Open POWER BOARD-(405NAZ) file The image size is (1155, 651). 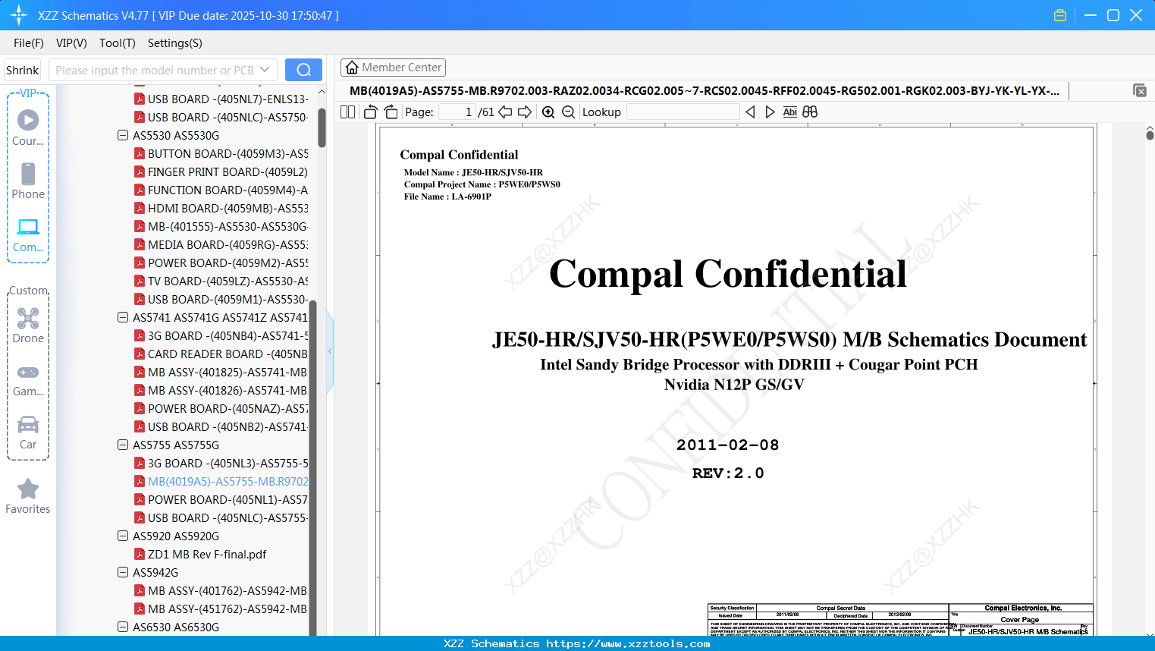tap(228, 408)
